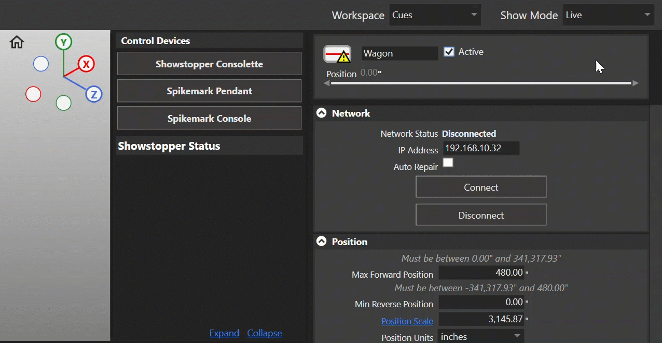Click the Position Scale link
The height and width of the screenshot is (343, 662).
pyautogui.click(x=407, y=321)
